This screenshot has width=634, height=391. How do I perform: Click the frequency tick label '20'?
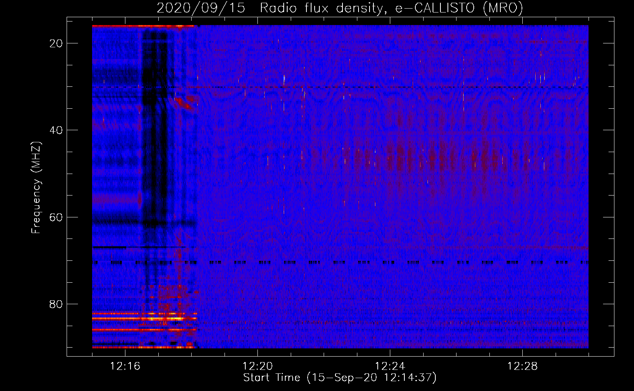coord(56,43)
